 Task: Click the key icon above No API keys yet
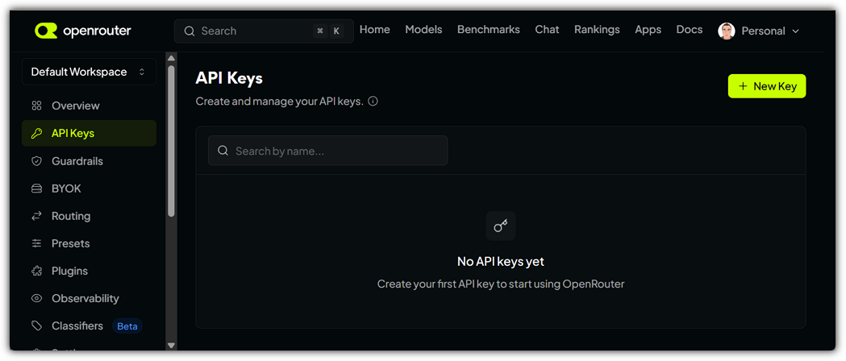pos(501,226)
